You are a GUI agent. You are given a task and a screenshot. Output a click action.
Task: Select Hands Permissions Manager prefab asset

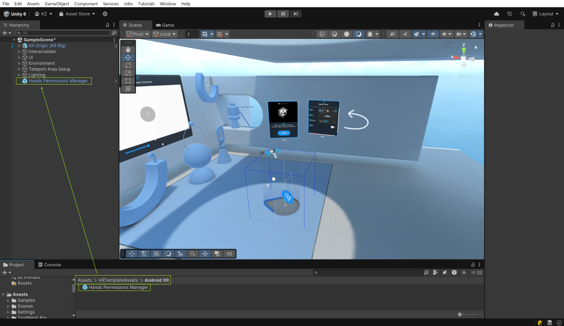[x=118, y=288]
